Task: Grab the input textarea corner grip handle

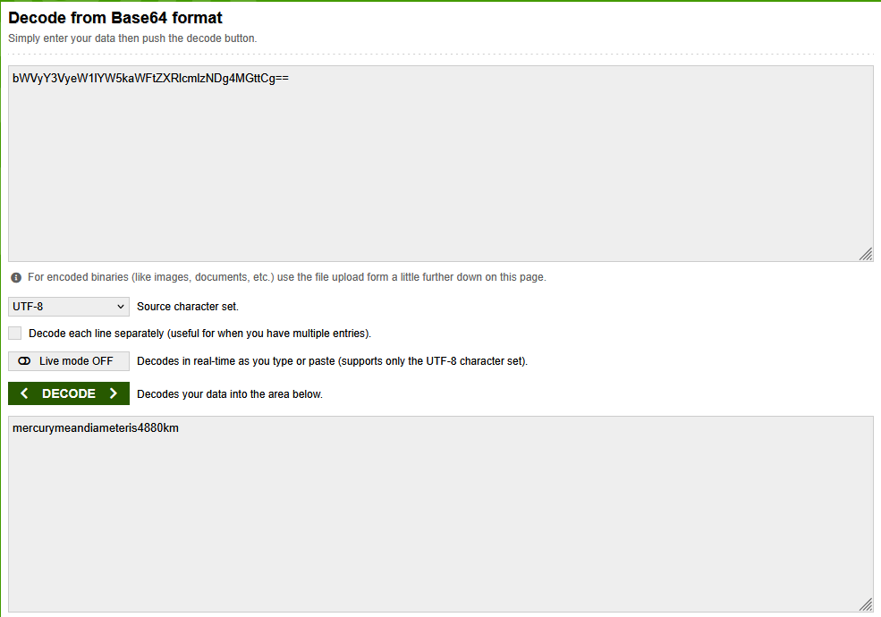Action: click(866, 254)
